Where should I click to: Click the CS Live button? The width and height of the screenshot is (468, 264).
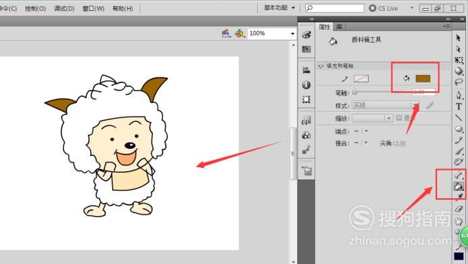pos(384,8)
